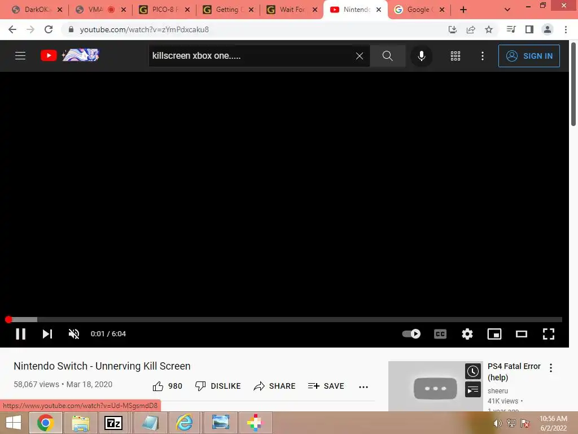The height and width of the screenshot is (434, 578).
Task: Click the magnifier search button
Action: tap(387, 56)
